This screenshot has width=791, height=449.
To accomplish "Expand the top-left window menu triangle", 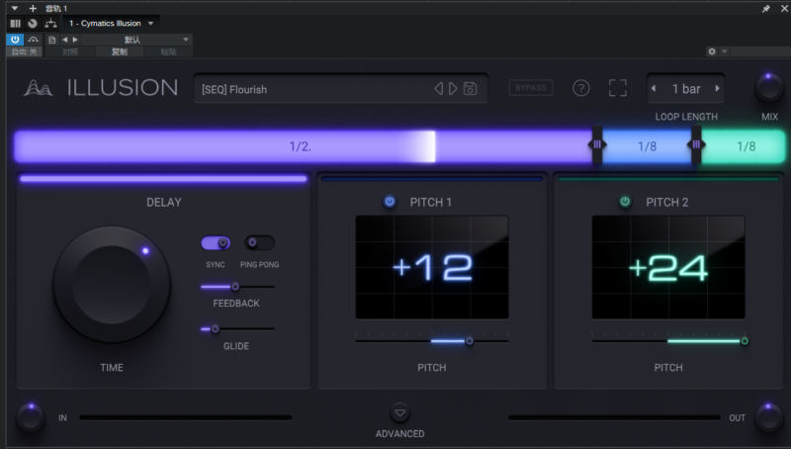I will (15, 8).
